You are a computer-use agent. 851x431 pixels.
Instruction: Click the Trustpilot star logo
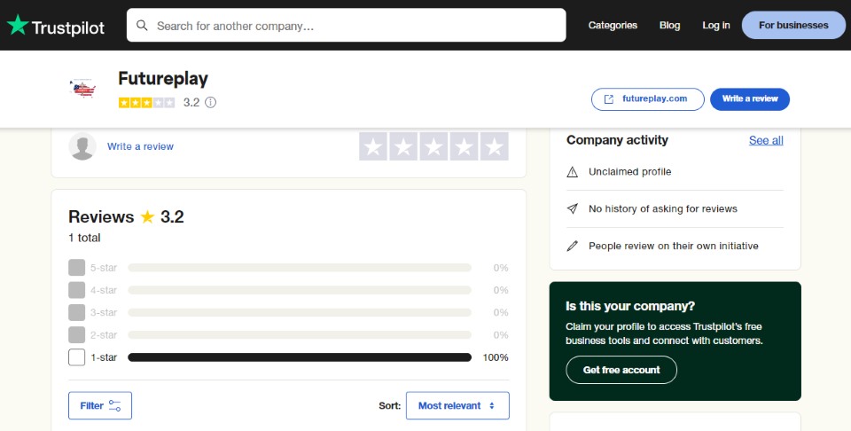[x=18, y=25]
